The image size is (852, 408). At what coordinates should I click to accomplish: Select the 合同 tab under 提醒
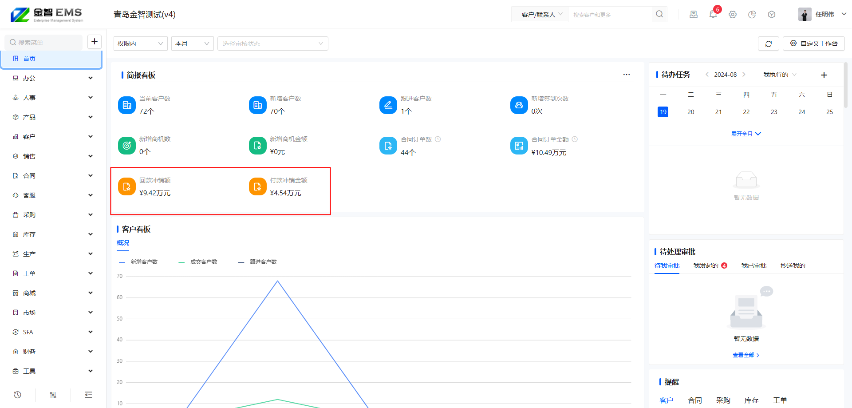click(x=695, y=400)
